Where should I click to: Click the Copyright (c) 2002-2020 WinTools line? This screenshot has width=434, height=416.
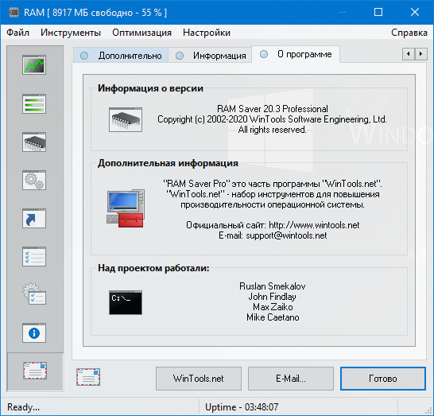(272, 119)
